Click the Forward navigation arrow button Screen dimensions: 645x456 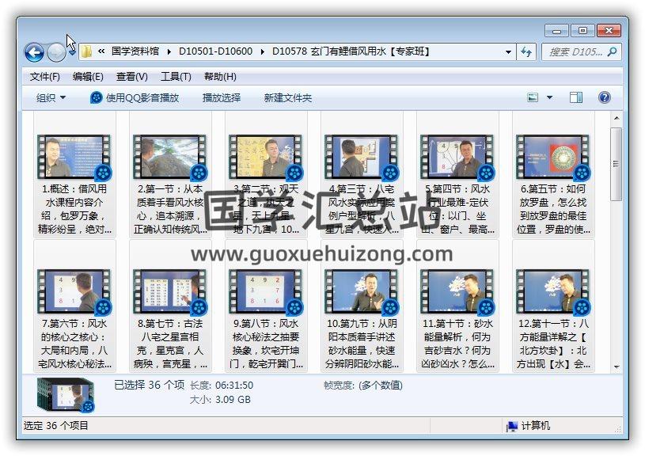pos(56,52)
